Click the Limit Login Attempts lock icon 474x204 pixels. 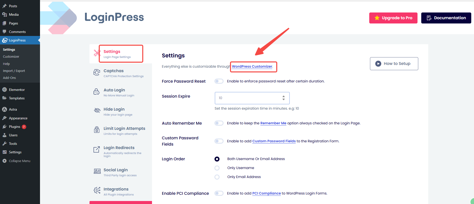[97, 130]
